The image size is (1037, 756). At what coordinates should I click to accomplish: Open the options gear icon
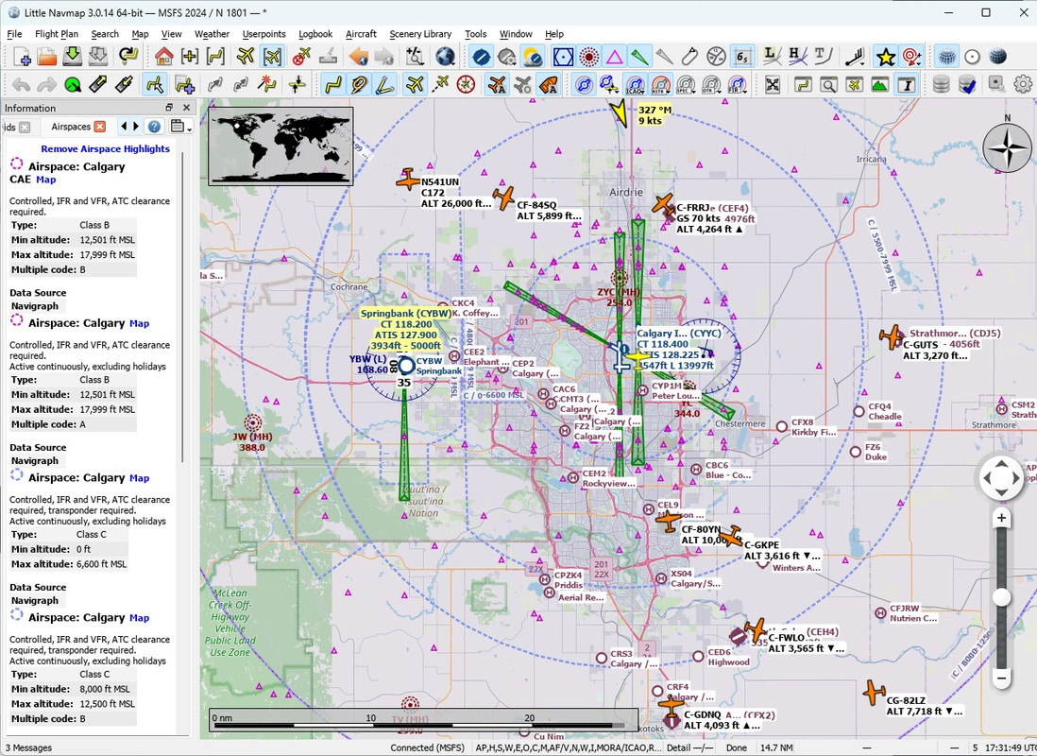1023,85
